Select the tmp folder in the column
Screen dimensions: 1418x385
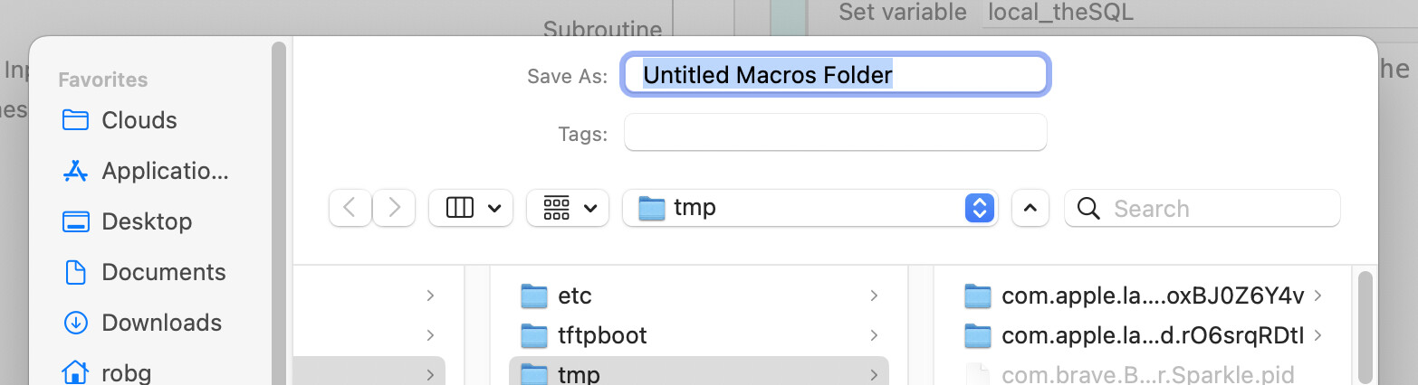pos(699,372)
